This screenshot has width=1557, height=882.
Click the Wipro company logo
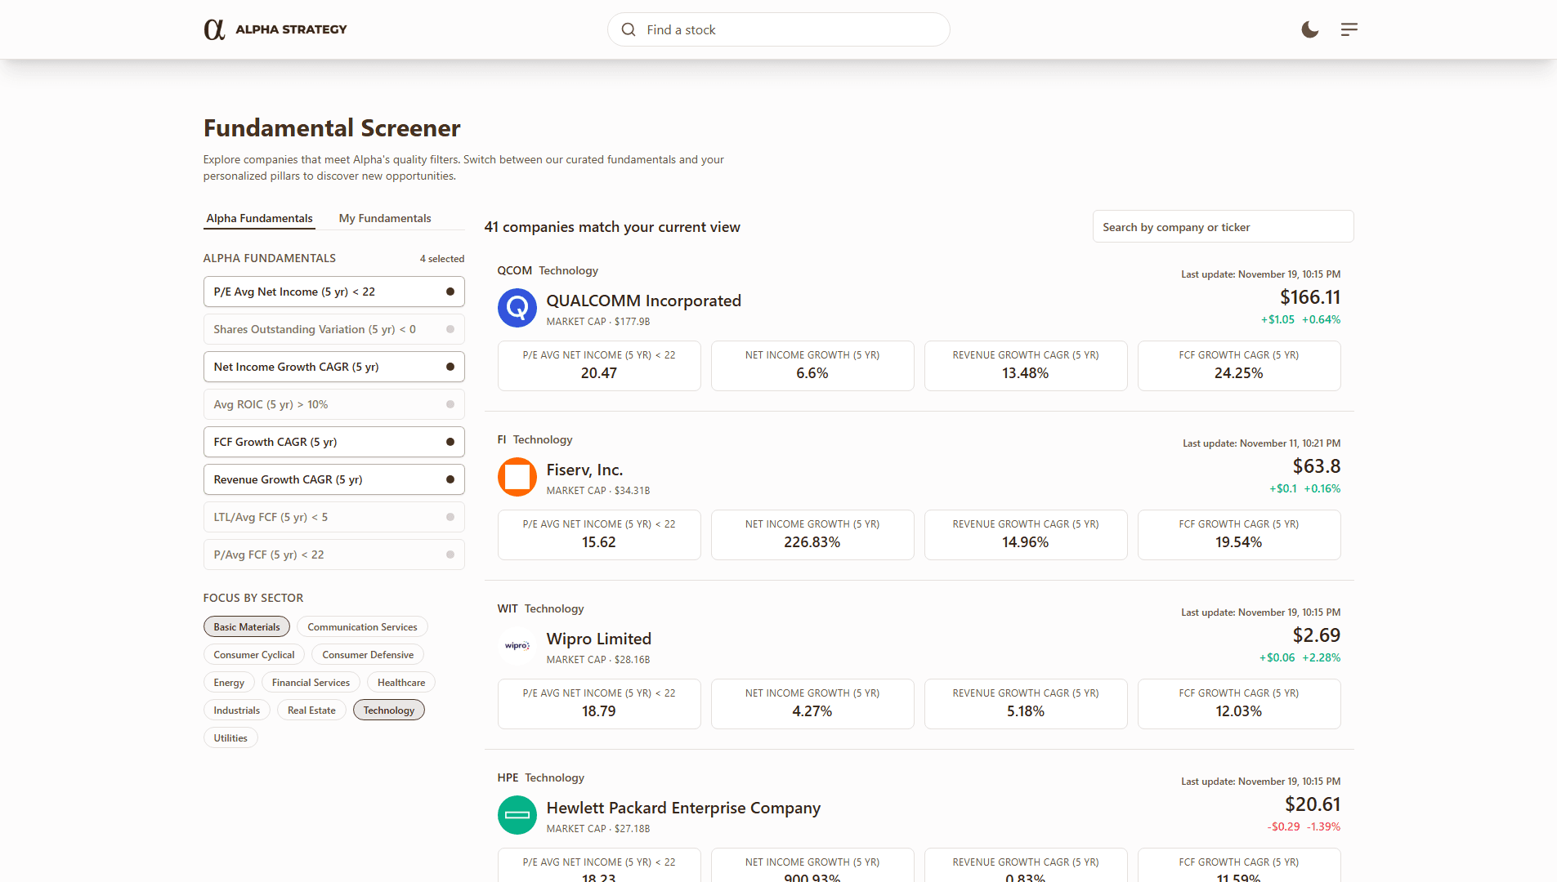pyautogui.click(x=517, y=646)
